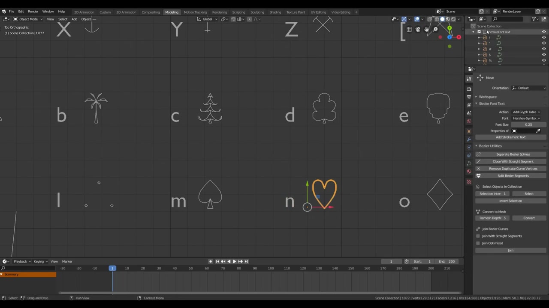Open the Action dropdown showing Add Glyph Table
Viewport: 549px width, 308px height.
pyautogui.click(x=526, y=112)
